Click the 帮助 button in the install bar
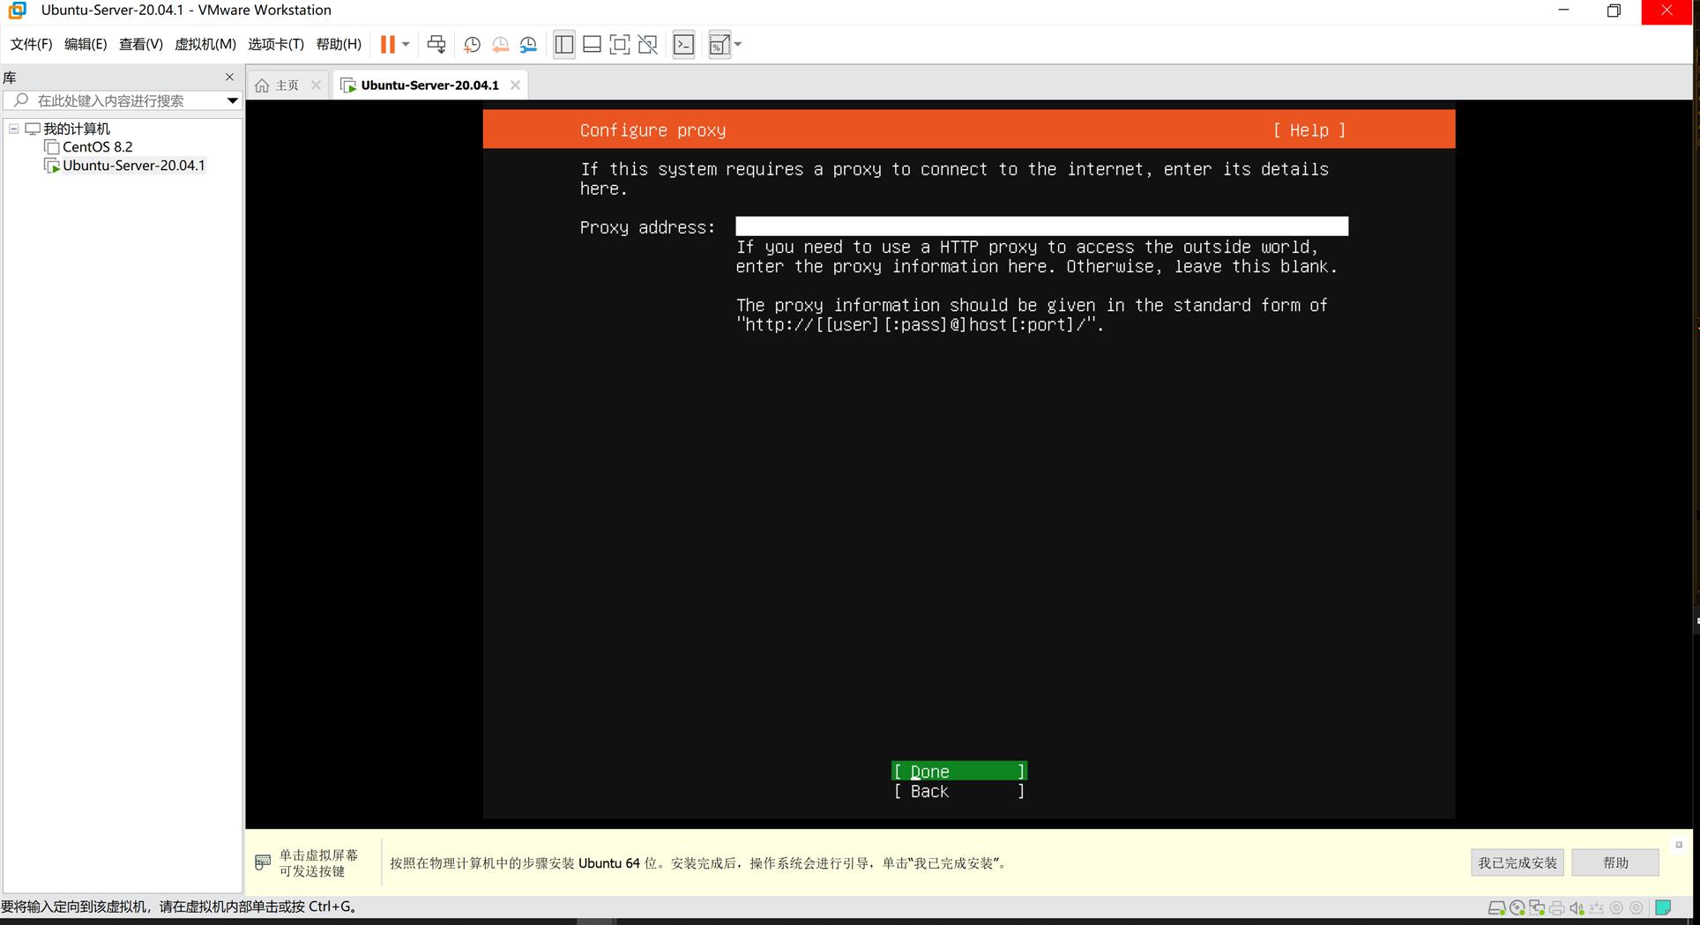The width and height of the screenshot is (1700, 925). (1615, 862)
